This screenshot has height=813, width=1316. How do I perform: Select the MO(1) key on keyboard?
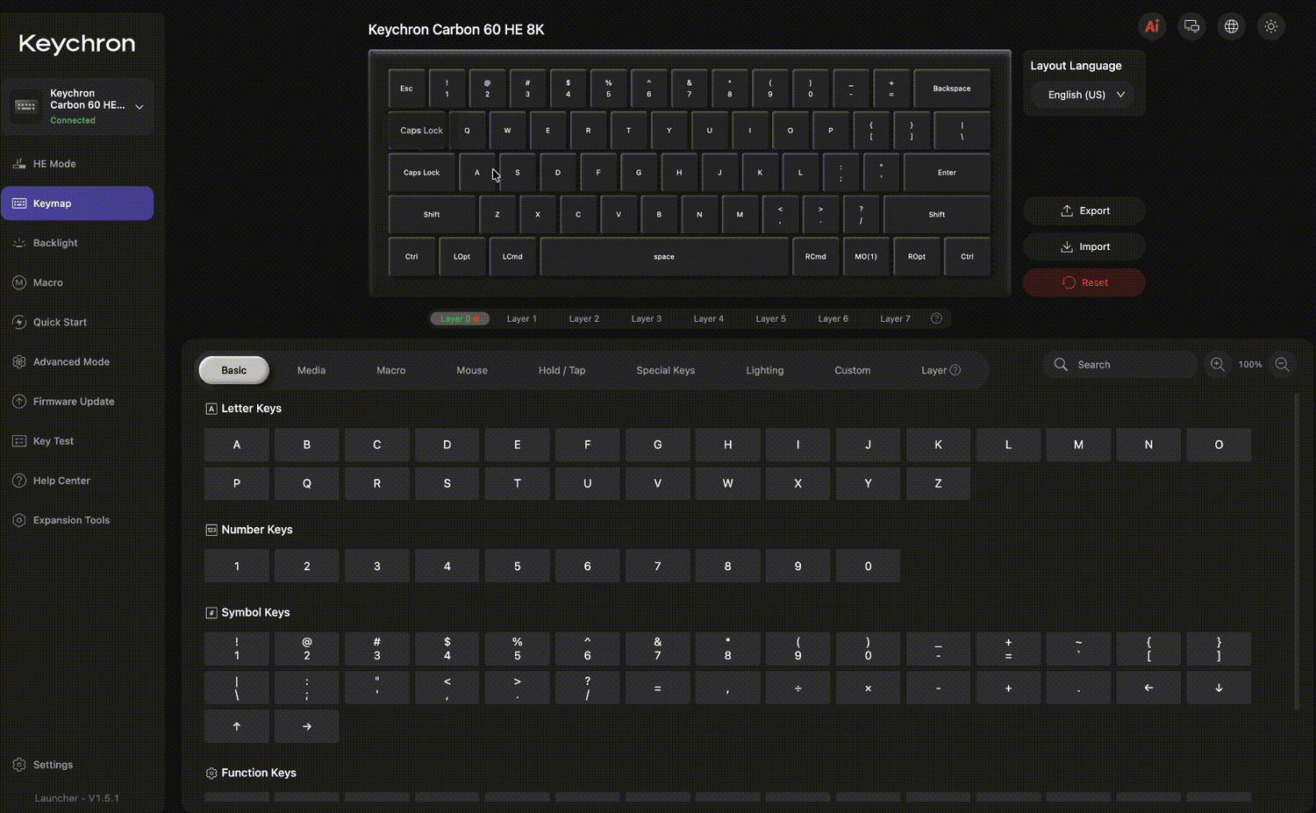tap(866, 257)
